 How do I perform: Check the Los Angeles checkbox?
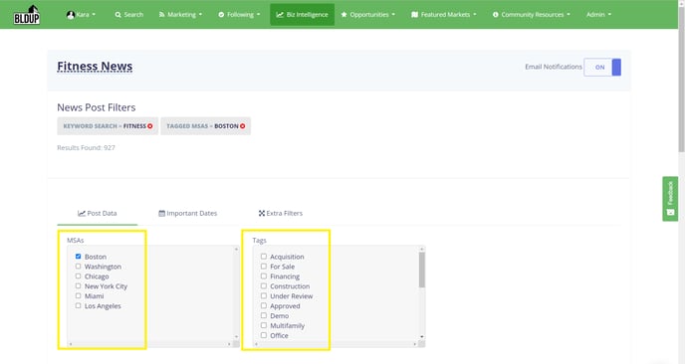(x=79, y=305)
